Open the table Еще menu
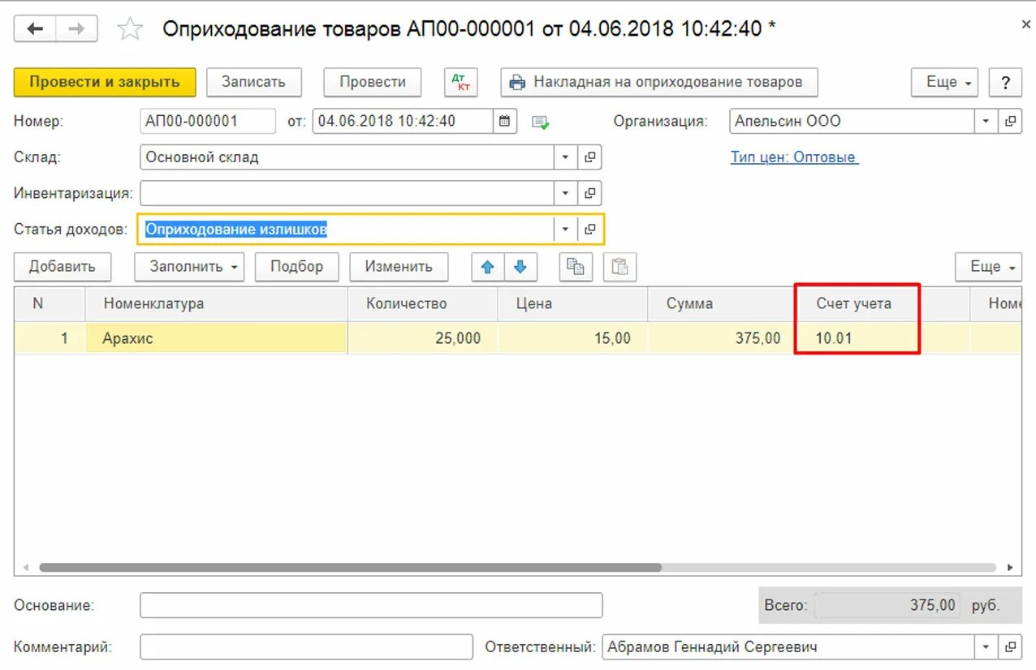This screenshot has width=1036, height=670. [988, 267]
